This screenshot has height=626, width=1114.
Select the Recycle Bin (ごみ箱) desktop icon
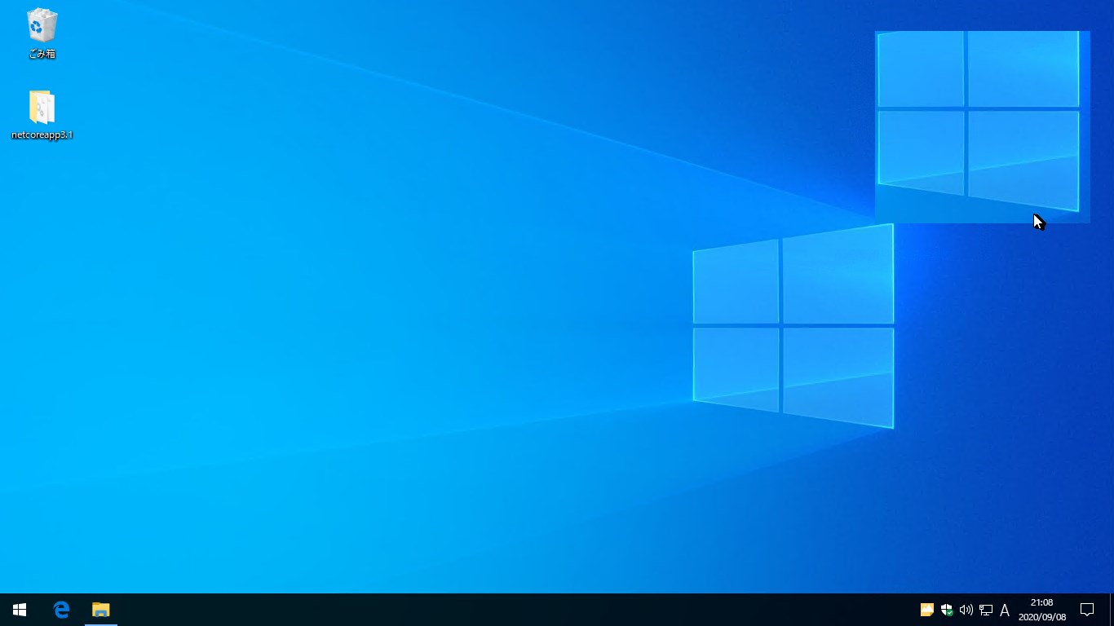pyautogui.click(x=42, y=34)
